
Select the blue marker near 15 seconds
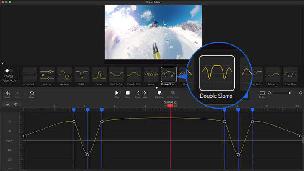point(252,110)
